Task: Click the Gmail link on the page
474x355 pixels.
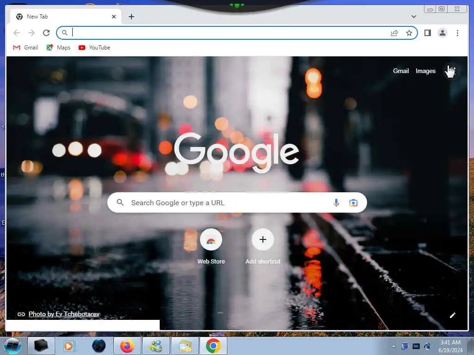Action: (x=401, y=71)
